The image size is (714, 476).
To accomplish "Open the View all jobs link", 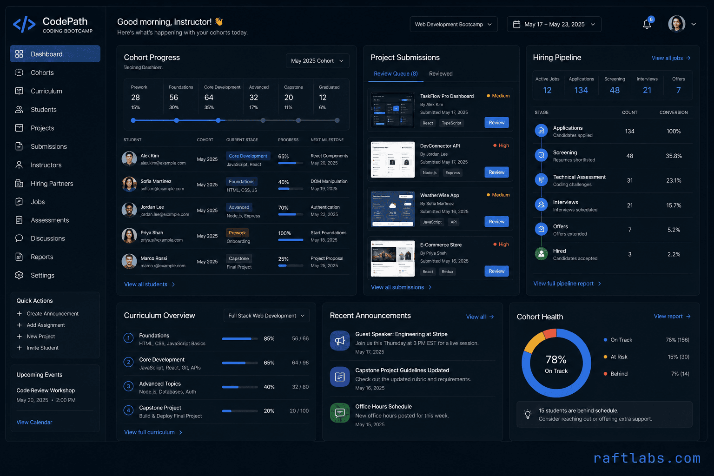I will pos(671,58).
